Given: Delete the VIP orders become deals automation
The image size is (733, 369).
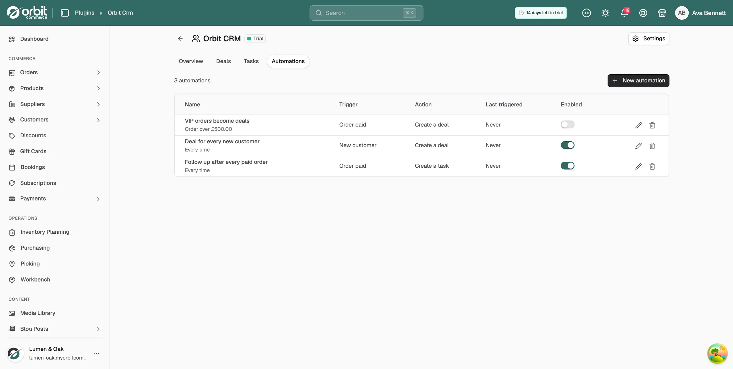Looking at the screenshot, I should [652, 125].
